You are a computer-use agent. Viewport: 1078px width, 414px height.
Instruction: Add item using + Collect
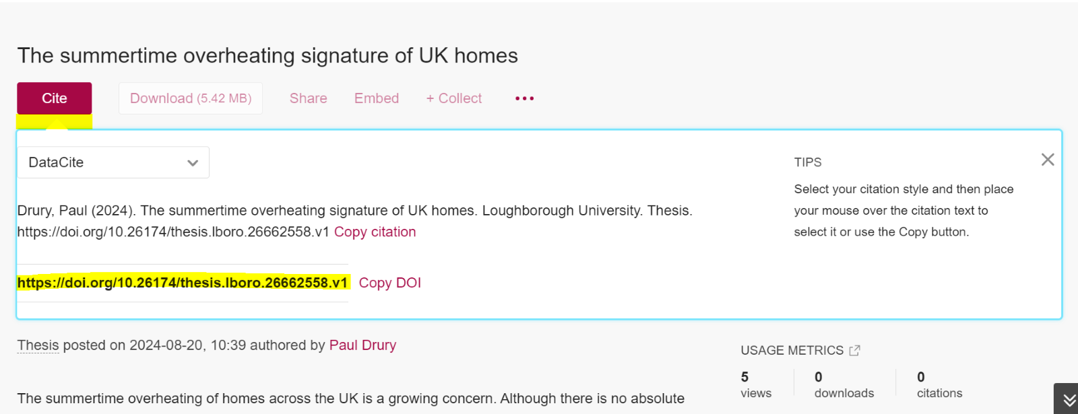point(453,98)
